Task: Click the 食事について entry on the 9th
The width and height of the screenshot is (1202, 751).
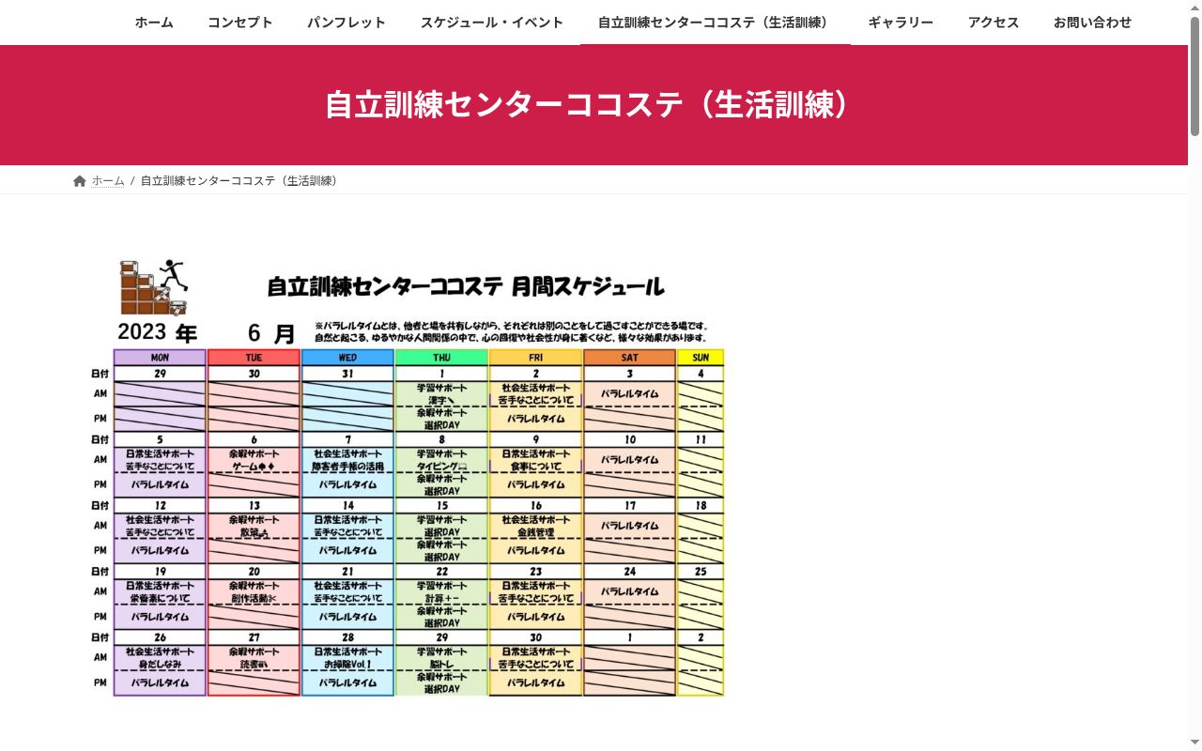Action: [x=535, y=467]
